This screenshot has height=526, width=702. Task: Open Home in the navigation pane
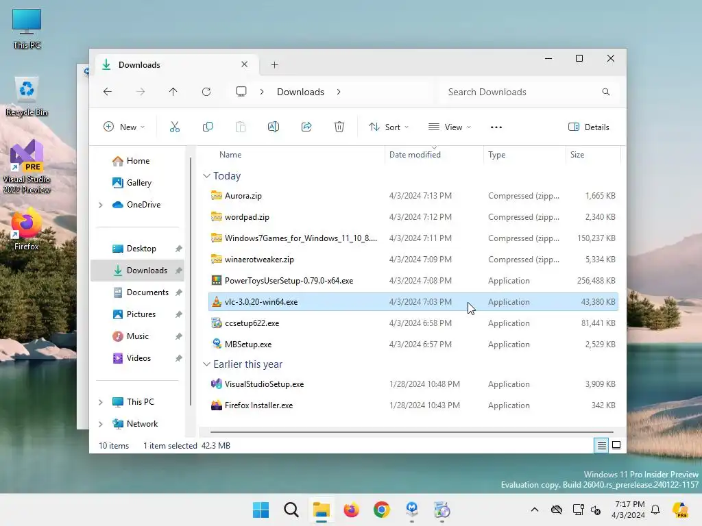coord(138,161)
